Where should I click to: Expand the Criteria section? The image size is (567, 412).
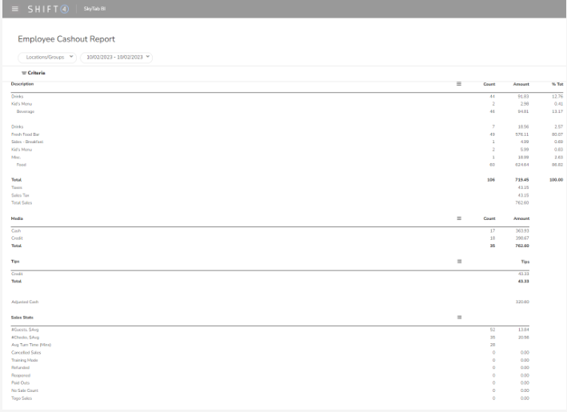(x=36, y=73)
